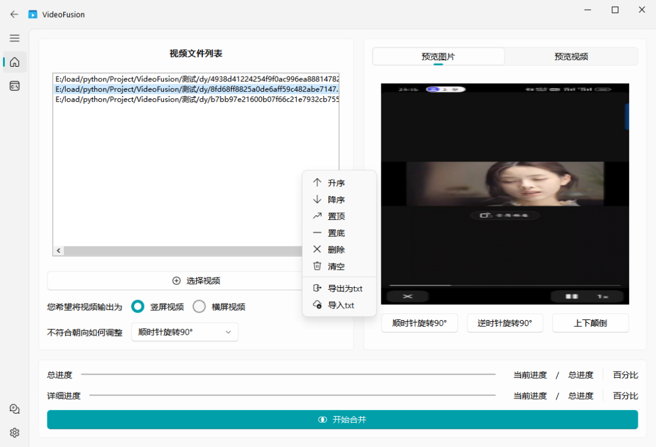The width and height of the screenshot is (656, 447).
Task: Click the back arrow in title bar
Action: coord(15,14)
